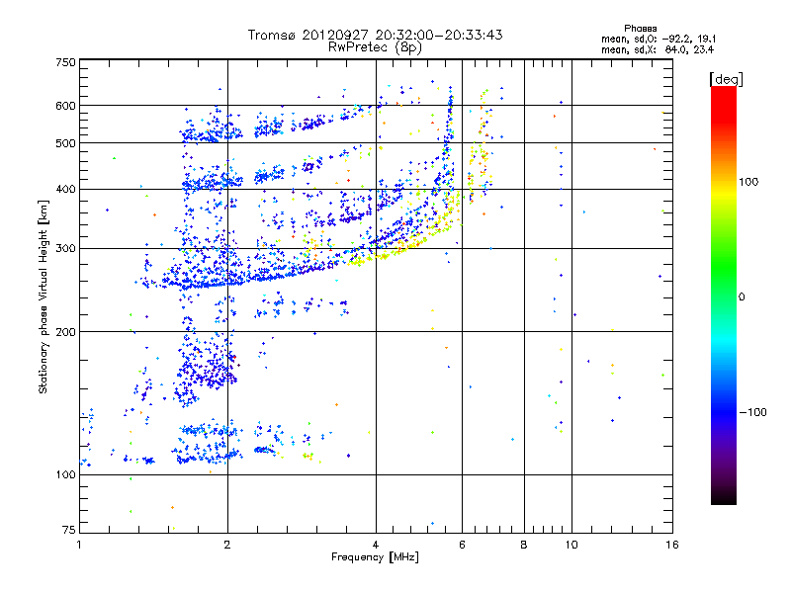Click the colorbar tick label '100'
Image resolution: width=791 pixels, height=593 pixels.
[x=748, y=182]
